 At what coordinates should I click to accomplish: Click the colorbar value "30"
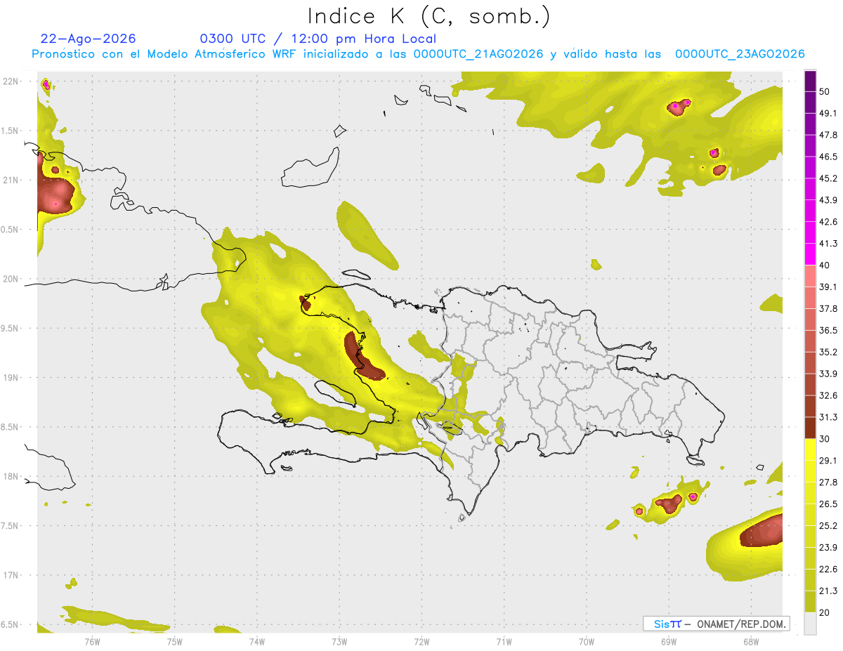pos(825,439)
